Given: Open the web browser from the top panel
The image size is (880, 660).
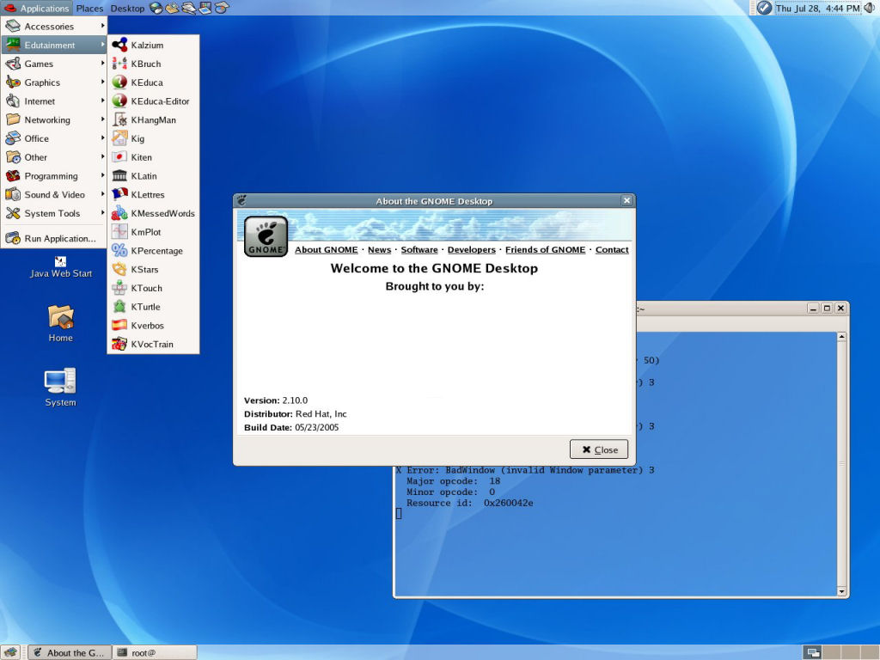Looking at the screenshot, I should [156, 8].
